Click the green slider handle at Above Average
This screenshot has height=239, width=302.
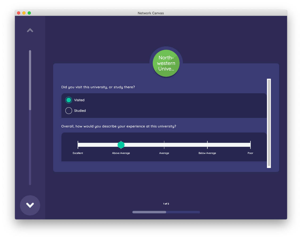pos(121,145)
